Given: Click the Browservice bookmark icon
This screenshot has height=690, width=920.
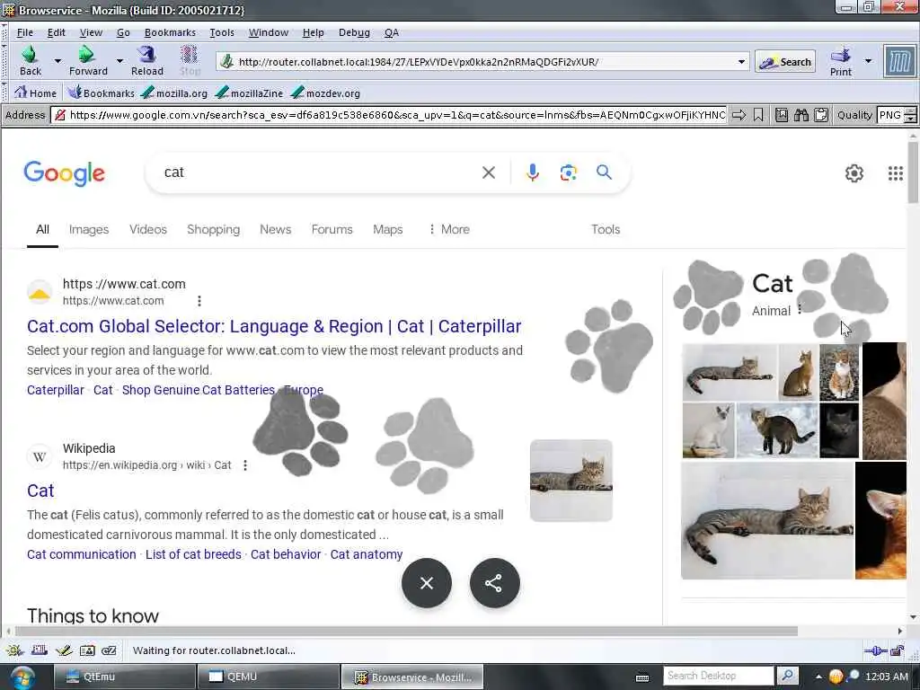Looking at the screenshot, I should tap(758, 115).
